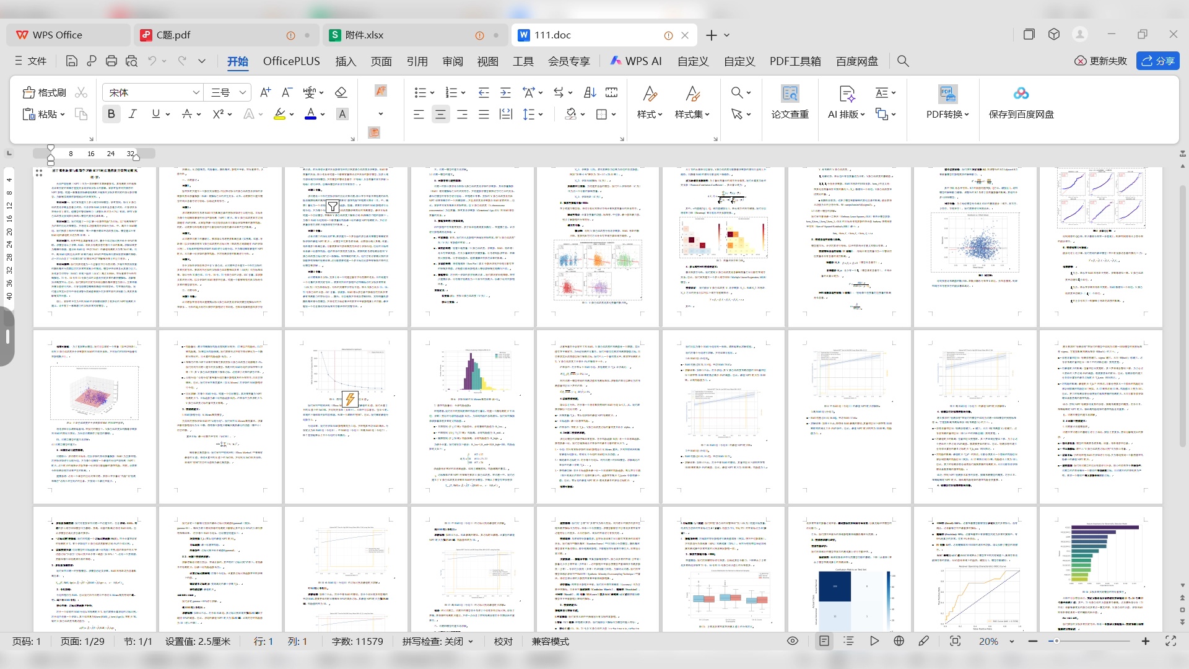Click the fit-to-page icon in status bar
1189x669 pixels.
click(955, 641)
